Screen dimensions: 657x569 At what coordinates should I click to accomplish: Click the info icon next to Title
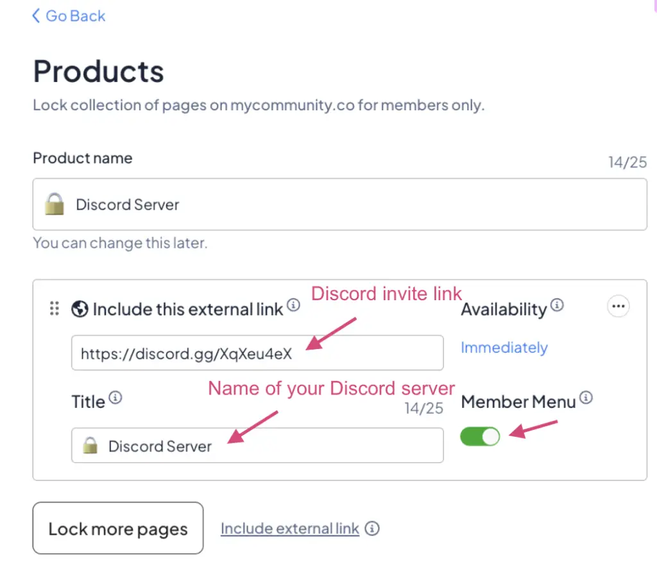point(114,398)
